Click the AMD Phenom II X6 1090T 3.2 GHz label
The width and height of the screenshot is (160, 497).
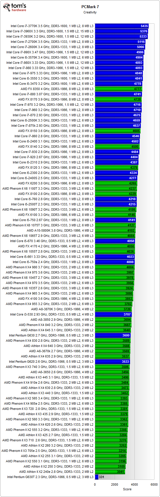[x=48, y=209]
